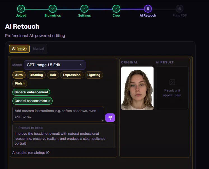
Task: Click the step 5 AI Retouch circle
Action: click(x=148, y=9)
